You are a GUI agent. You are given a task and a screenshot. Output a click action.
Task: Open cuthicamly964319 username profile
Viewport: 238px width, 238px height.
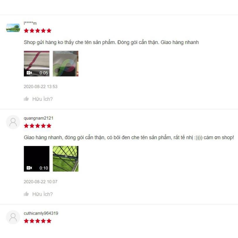pos(41,213)
